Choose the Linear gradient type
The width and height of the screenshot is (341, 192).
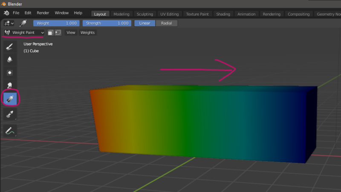(144, 23)
